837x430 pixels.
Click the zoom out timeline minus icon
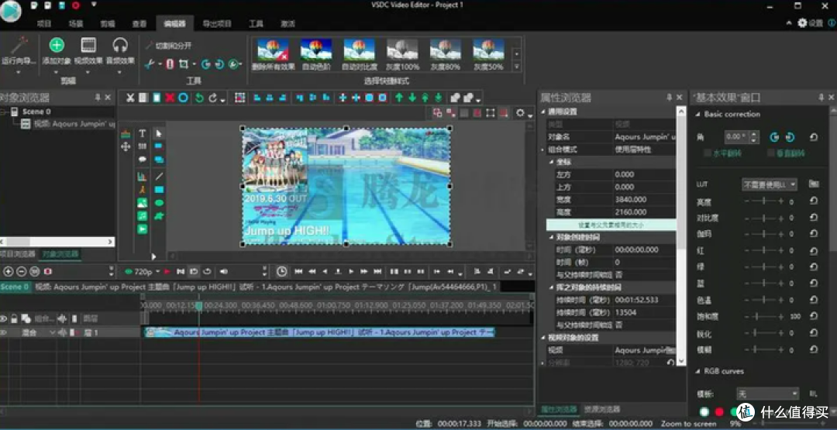coord(22,271)
